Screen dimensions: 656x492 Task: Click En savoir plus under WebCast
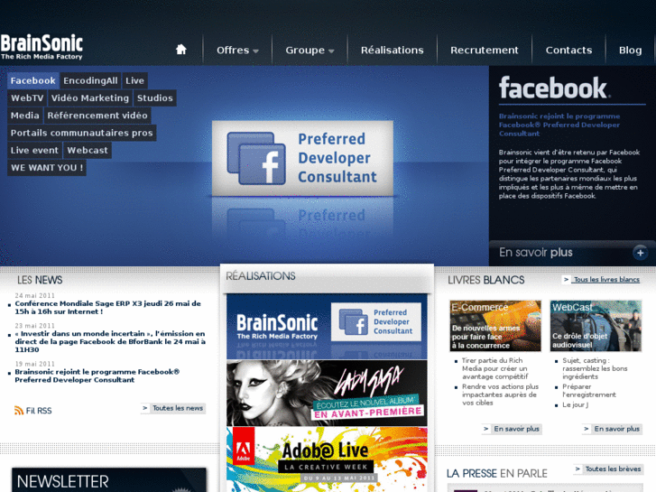613,429
